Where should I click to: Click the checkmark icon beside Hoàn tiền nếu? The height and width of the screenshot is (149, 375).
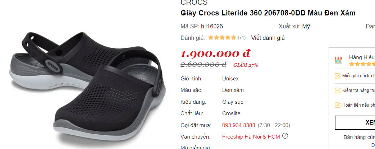(338, 105)
